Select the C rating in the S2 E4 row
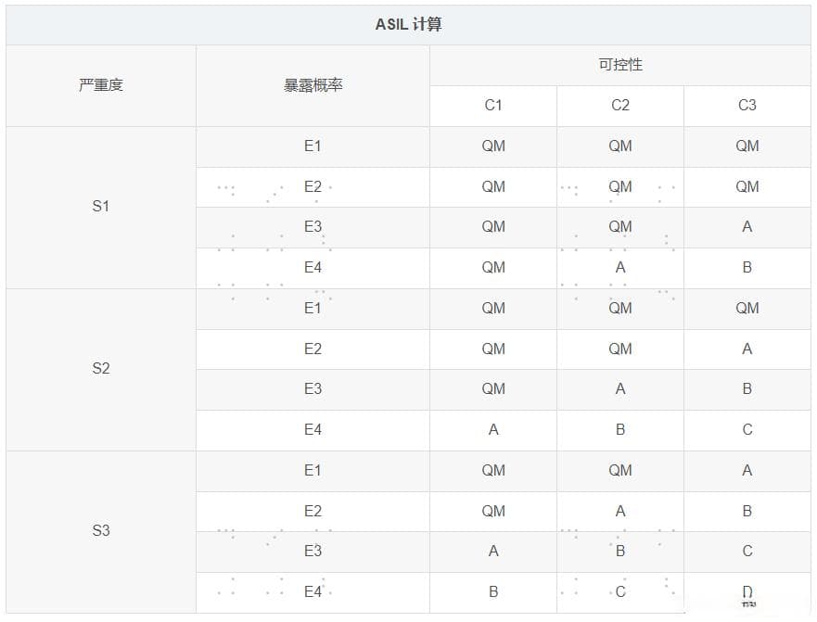The width and height of the screenshot is (817, 622). pos(747,430)
